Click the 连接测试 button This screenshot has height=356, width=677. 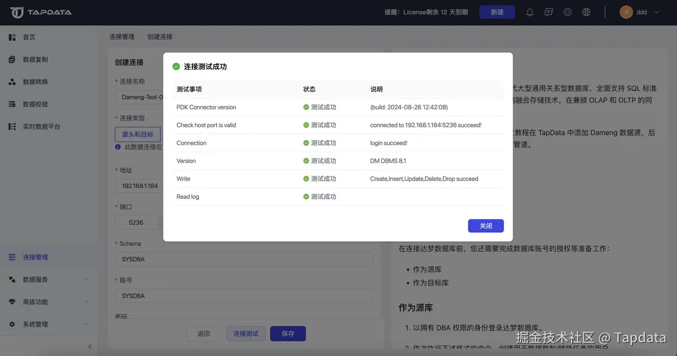[246, 334]
